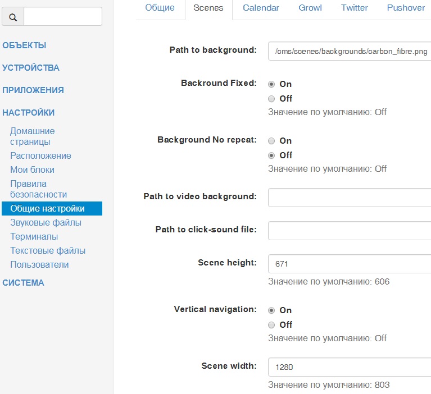Click the Scene height input field
This screenshot has height=394, width=431.
[x=350, y=263]
